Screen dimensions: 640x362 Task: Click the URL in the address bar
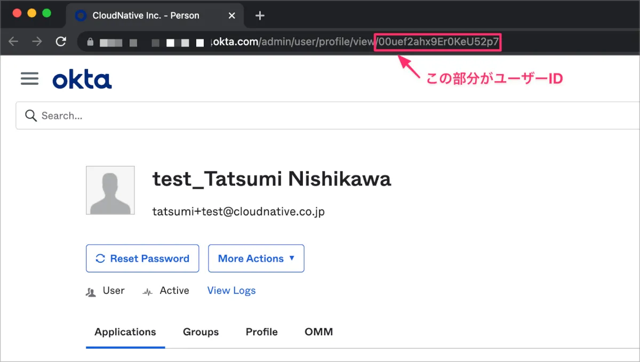[x=320, y=42]
